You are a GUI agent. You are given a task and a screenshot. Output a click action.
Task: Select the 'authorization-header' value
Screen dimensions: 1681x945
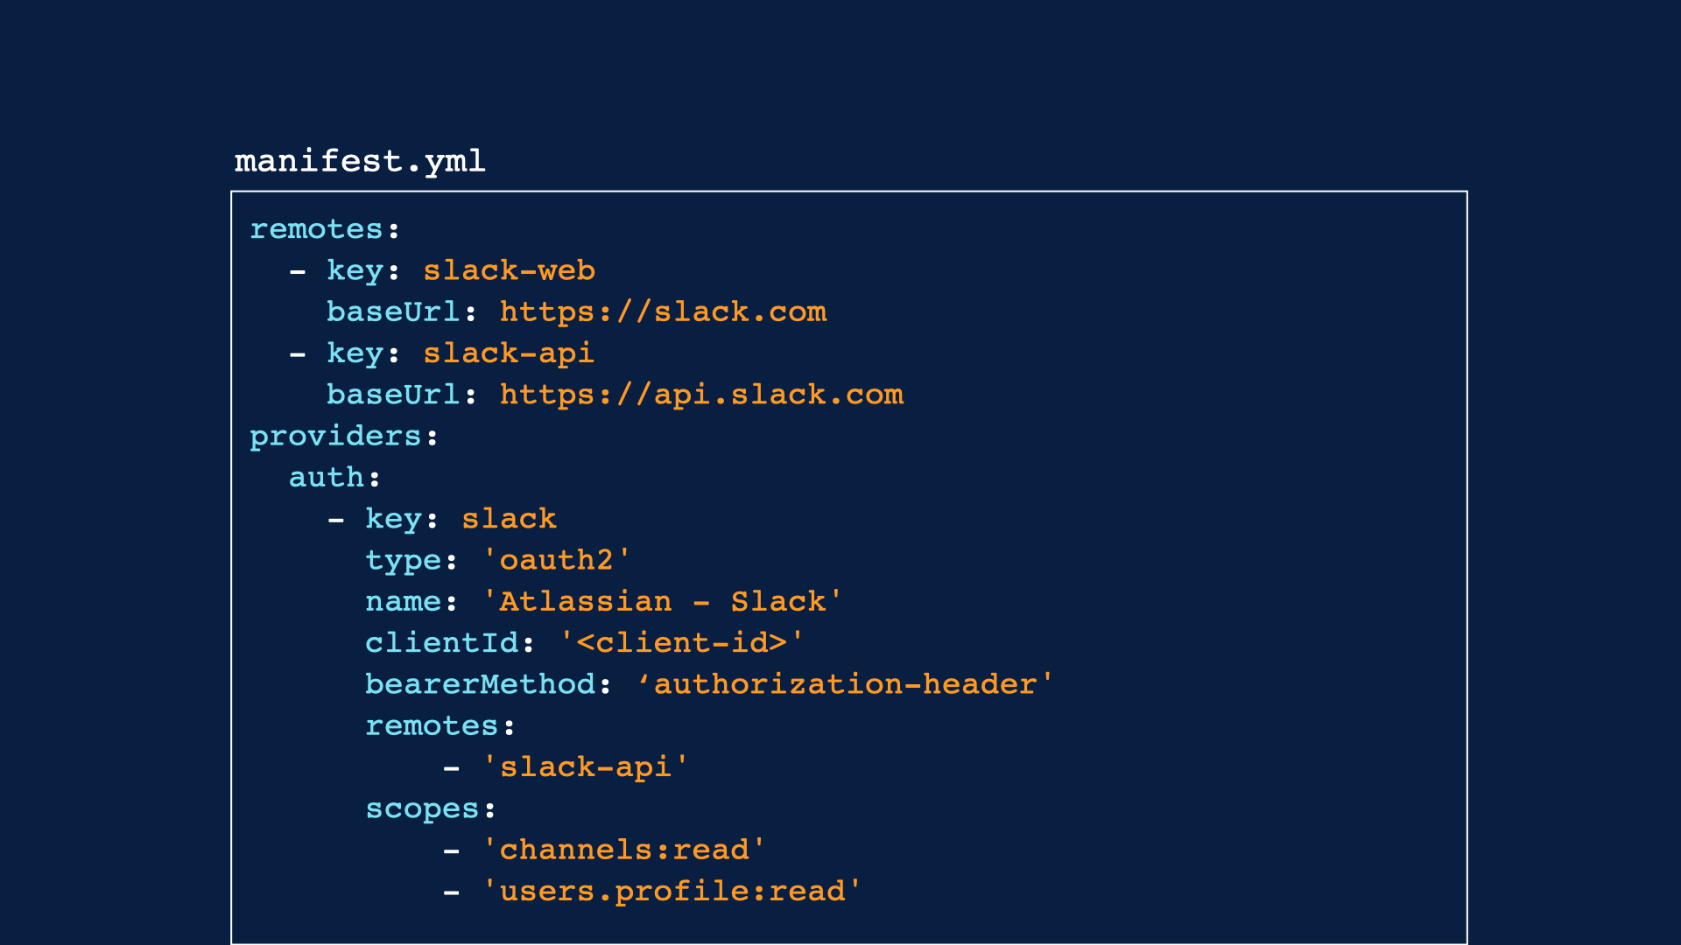[x=845, y=684]
